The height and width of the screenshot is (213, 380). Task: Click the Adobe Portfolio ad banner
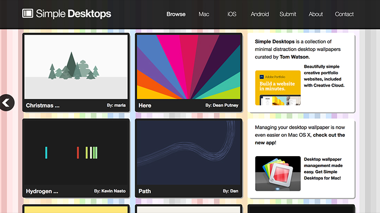pyautogui.click(x=278, y=88)
